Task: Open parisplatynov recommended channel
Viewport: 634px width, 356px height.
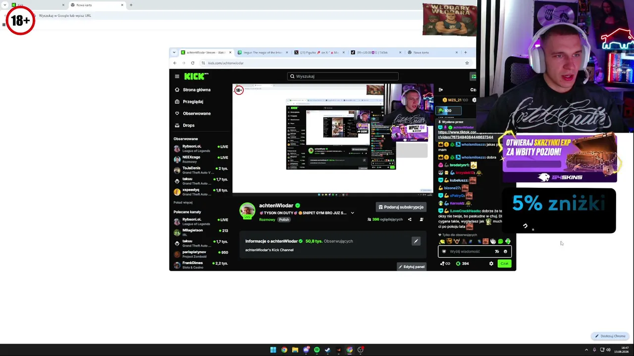Action: [201, 254]
